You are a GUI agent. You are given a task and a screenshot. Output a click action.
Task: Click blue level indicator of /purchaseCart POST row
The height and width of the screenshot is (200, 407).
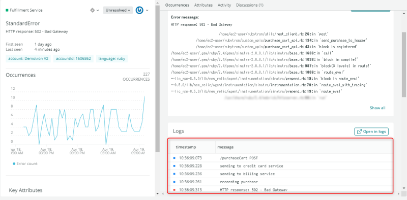175,158
